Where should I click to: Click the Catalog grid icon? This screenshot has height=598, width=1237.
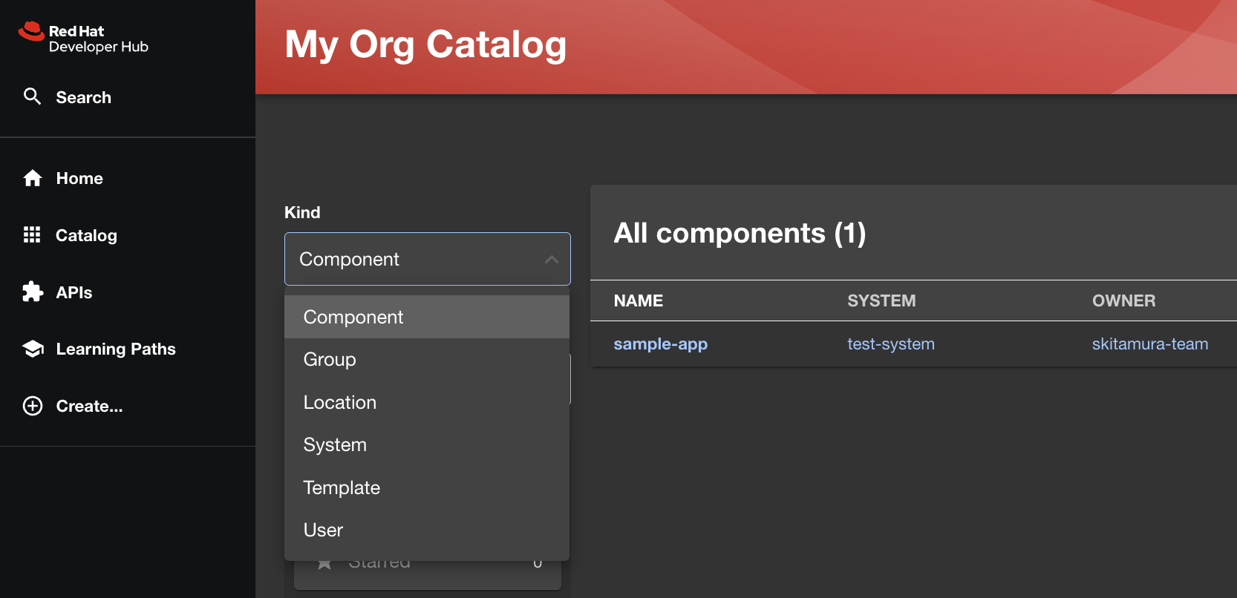[32, 235]
